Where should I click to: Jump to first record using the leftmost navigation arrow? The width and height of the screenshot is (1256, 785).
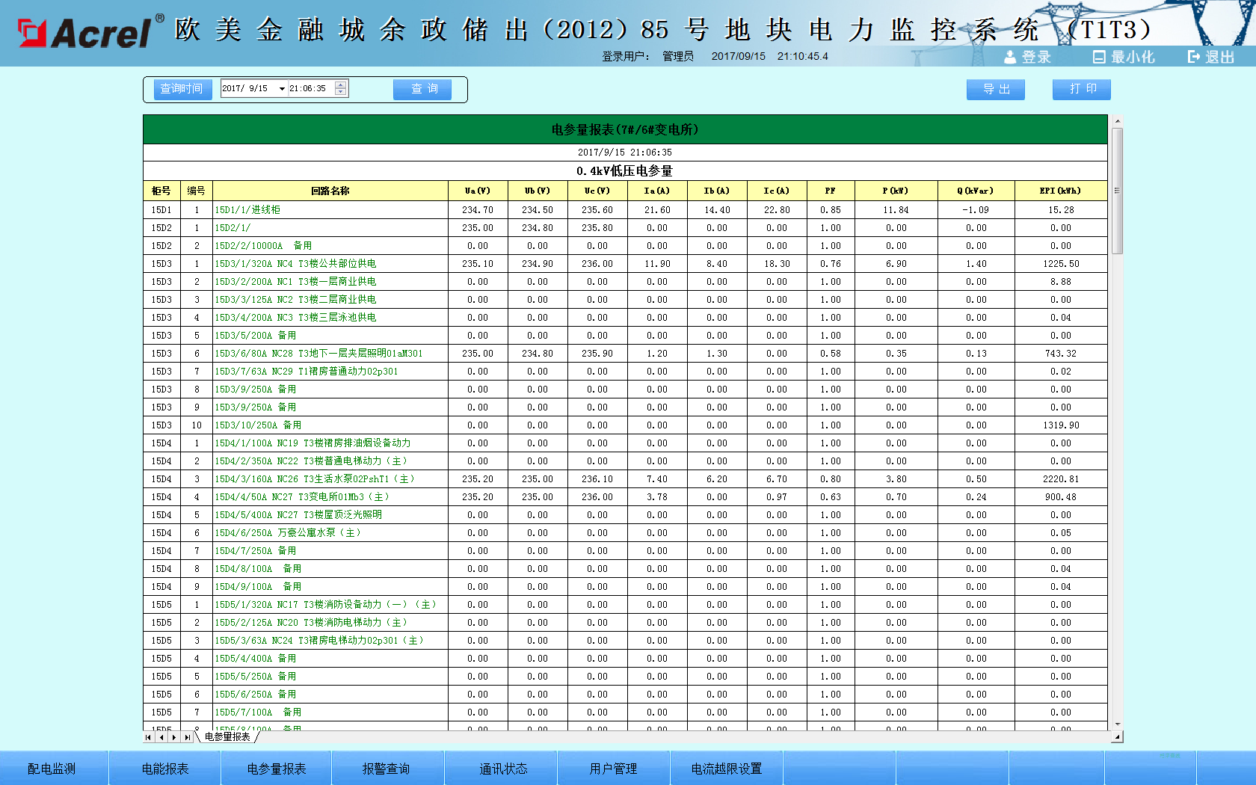[x=147, y=736]
